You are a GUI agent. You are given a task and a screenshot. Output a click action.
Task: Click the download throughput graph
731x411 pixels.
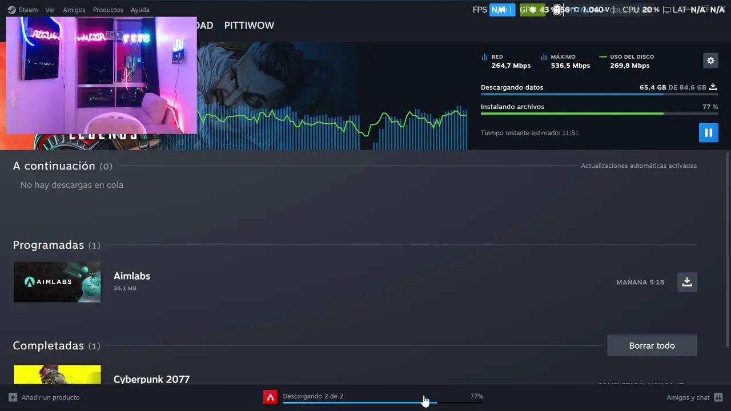pyautogui.click(x=332, y=128)
